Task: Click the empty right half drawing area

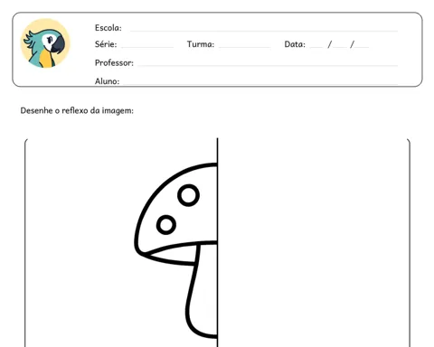Action: (314, 242)
